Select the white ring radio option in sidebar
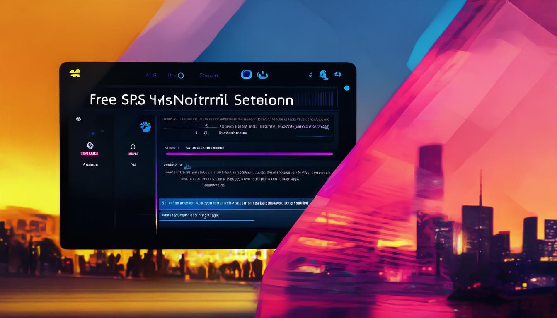 point(133,147)
